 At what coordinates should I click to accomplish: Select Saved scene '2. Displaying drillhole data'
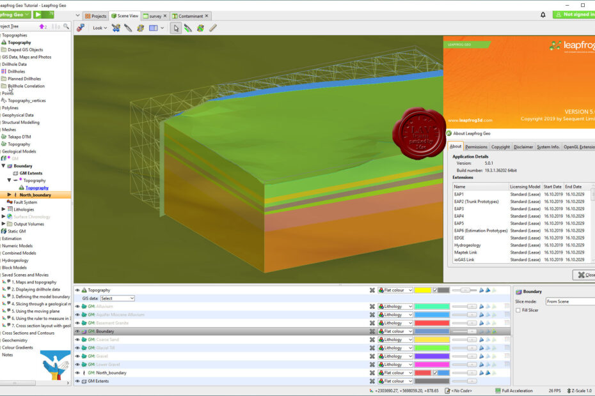pos(35,289)
